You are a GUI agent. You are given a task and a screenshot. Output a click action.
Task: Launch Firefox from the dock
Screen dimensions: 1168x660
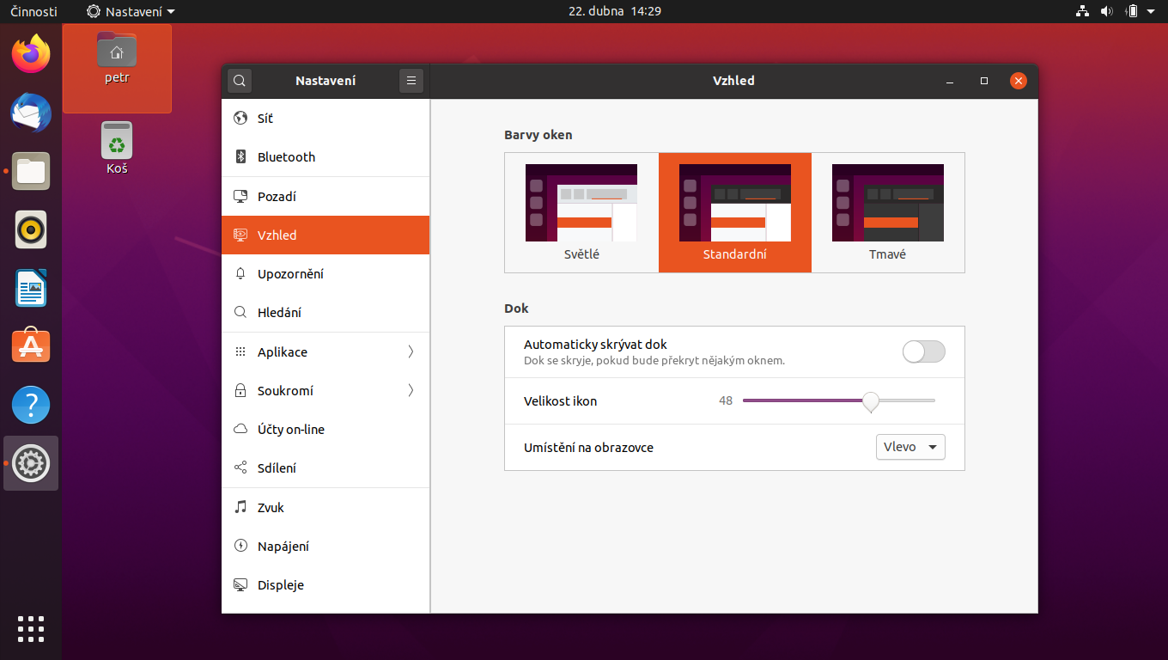tap(31, 54)
